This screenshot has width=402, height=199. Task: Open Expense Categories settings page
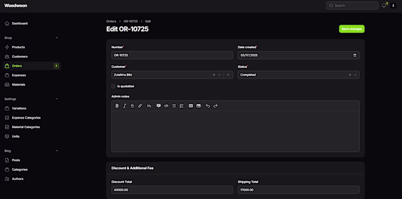tap(26, 118)
